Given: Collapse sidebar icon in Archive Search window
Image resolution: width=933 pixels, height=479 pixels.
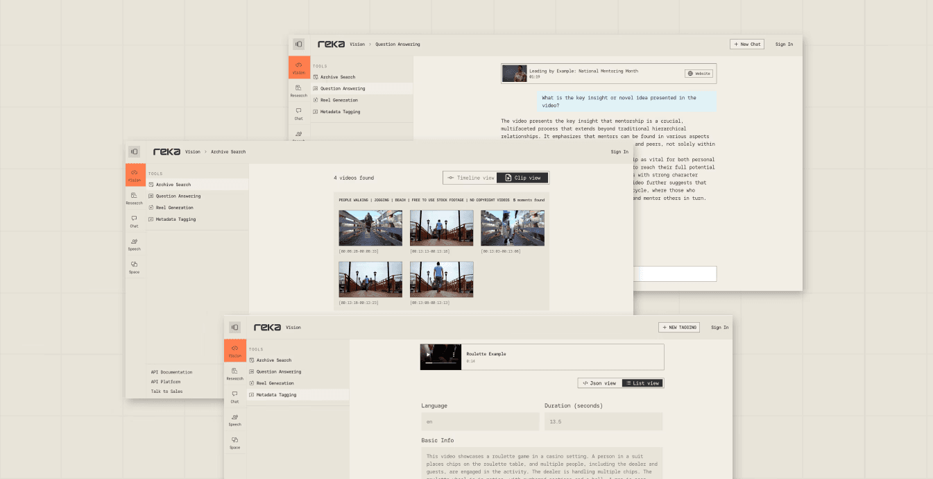Looking at the screenshot, I should pos(135,151).
